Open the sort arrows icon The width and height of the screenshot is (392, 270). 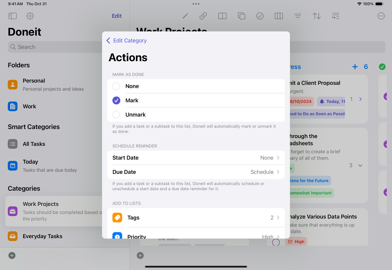click(317, 16)
